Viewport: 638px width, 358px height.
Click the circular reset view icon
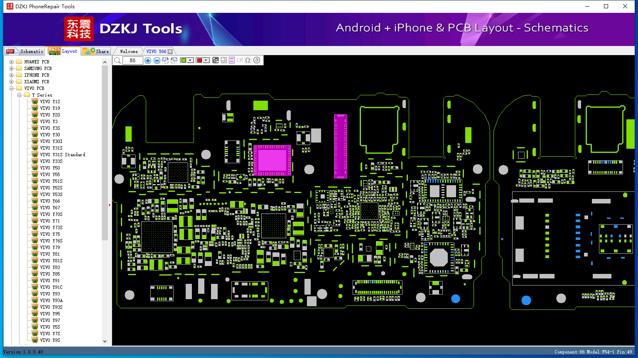tap(257, 60)
